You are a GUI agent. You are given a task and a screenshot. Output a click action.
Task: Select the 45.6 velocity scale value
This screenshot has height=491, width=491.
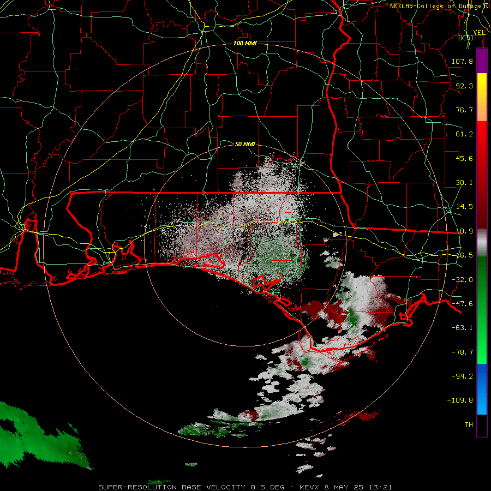coord(464,158)
